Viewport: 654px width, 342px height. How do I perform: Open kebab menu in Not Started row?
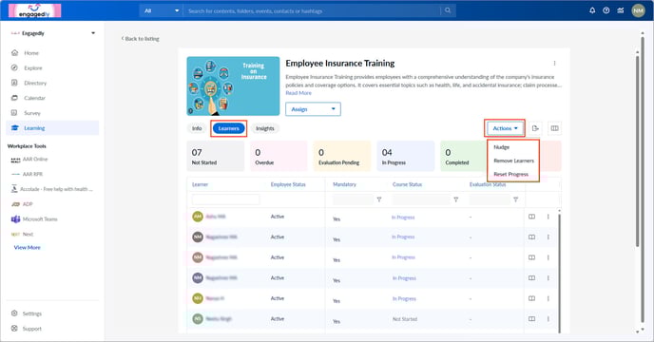(x=548, y=319)
